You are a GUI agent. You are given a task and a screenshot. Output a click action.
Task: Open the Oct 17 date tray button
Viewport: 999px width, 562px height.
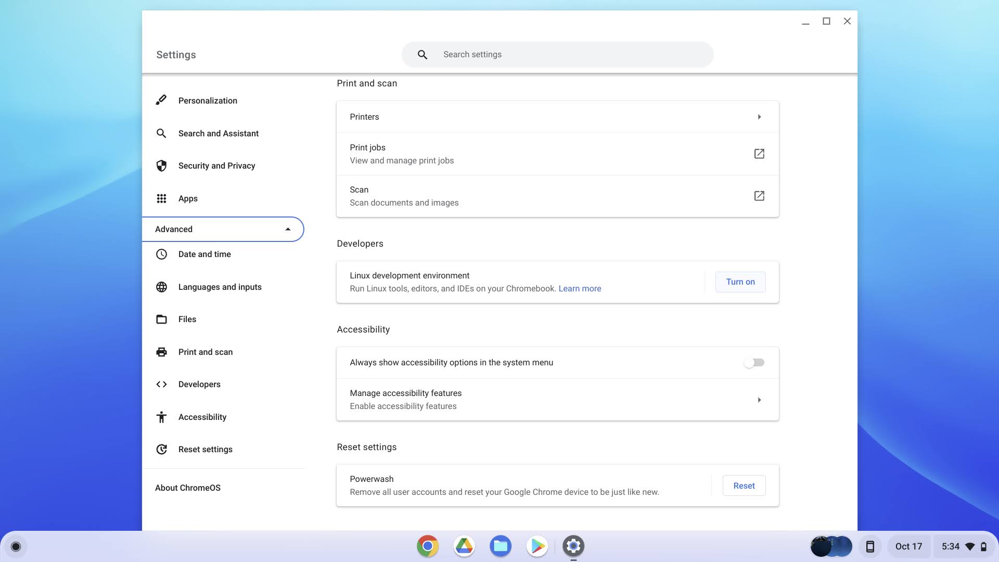908,546
